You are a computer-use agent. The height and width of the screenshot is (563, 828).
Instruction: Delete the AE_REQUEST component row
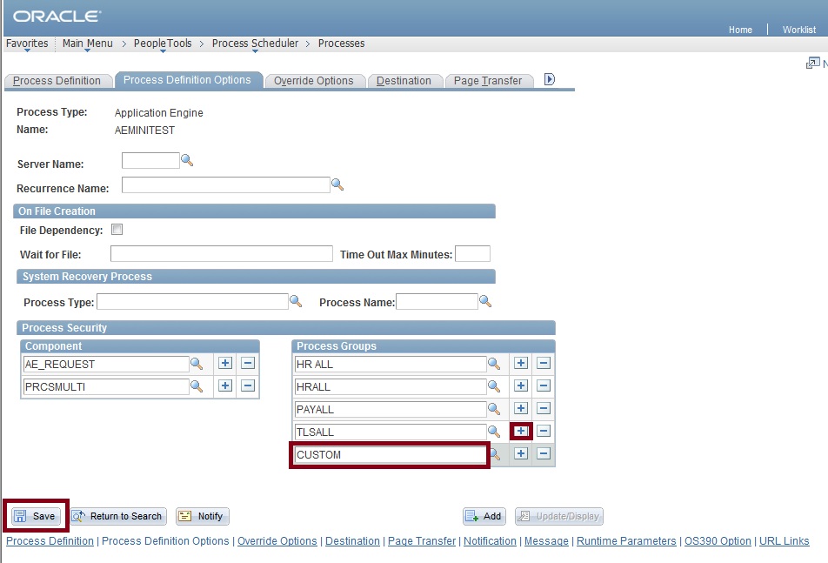[x=248, y=363]
